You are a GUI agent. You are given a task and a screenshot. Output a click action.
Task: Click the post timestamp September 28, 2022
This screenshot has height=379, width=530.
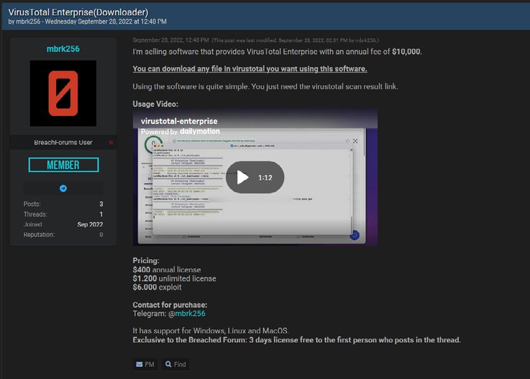coord(171,40)
